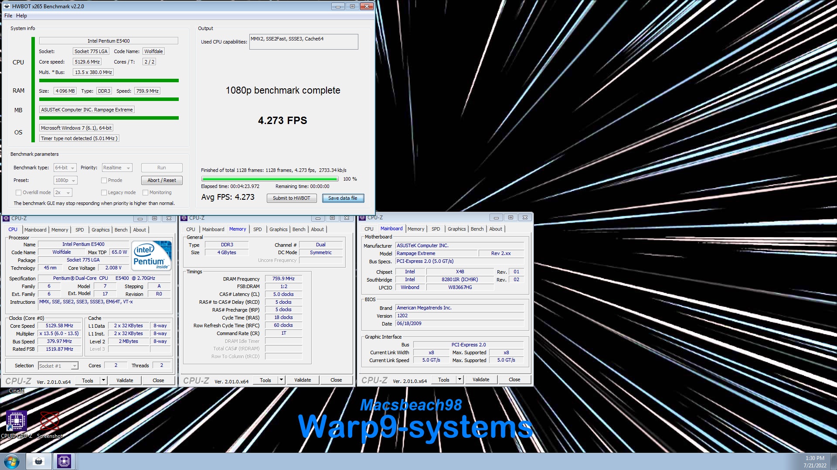Open the Socket #1 selection dropdown
The height and width of the screenshot is (470, 837).
click(x=58, y=366)
